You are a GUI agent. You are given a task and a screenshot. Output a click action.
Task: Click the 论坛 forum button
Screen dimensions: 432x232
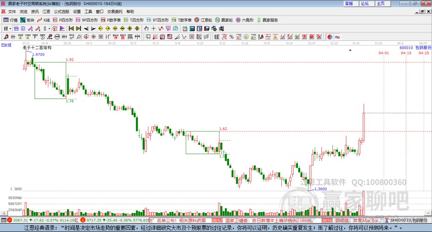pyautogui.click(x=367, y=3)
